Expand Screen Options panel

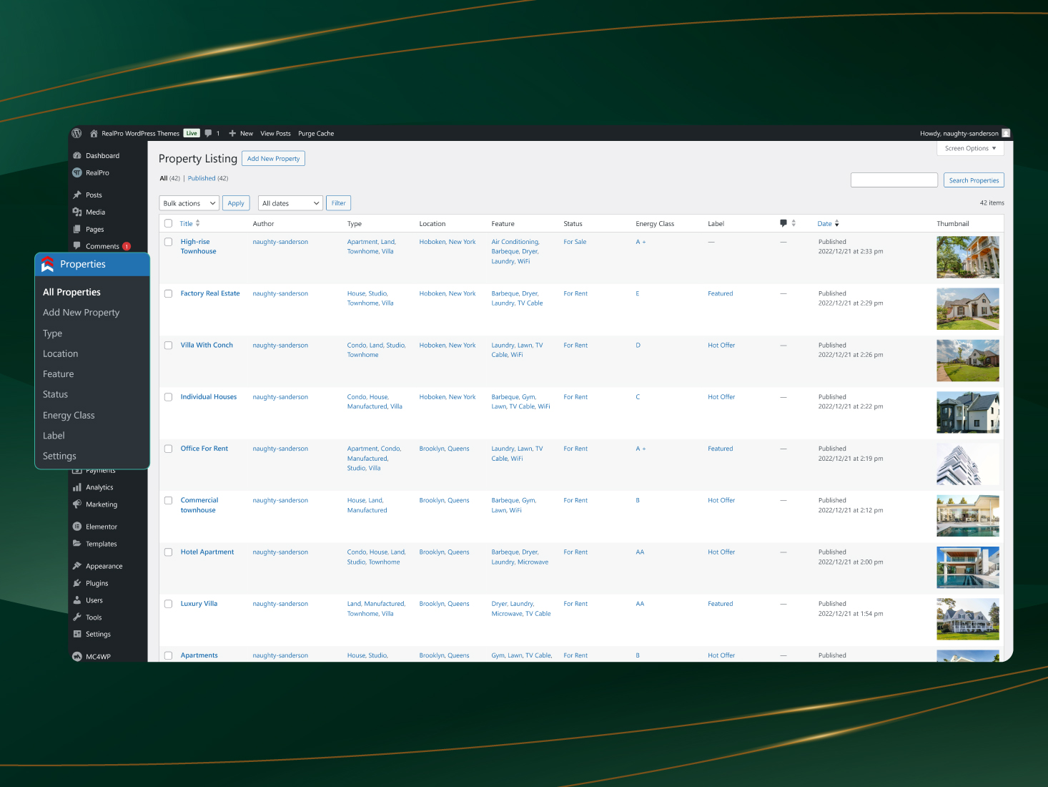point(970,148)
